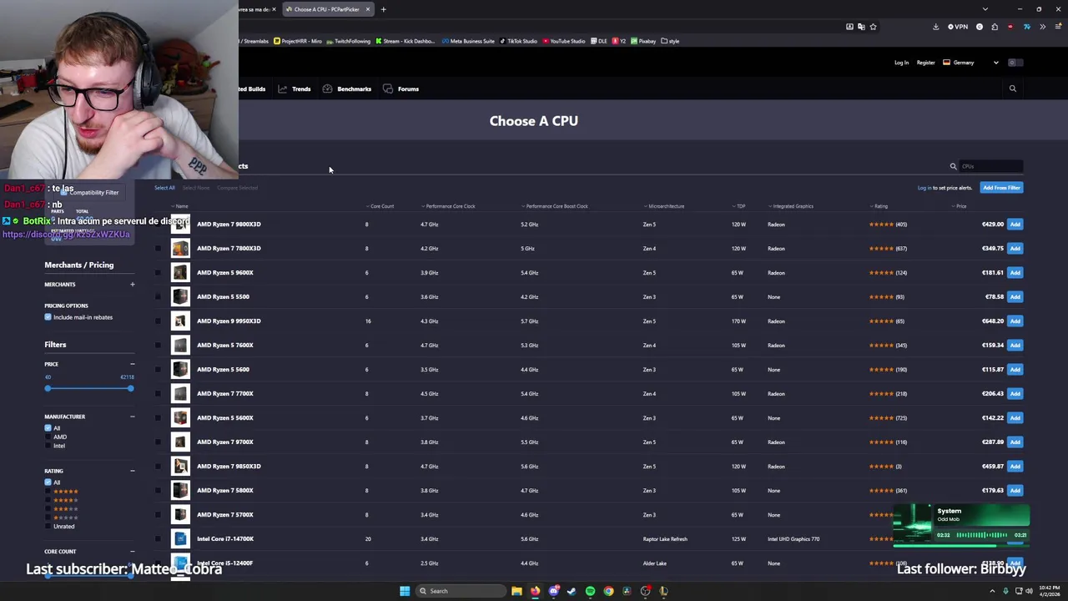1068x601 pixels.
Task: Click Add for AMD Ryzen 9 9950X3D
Action: [x=1015, y=321]
